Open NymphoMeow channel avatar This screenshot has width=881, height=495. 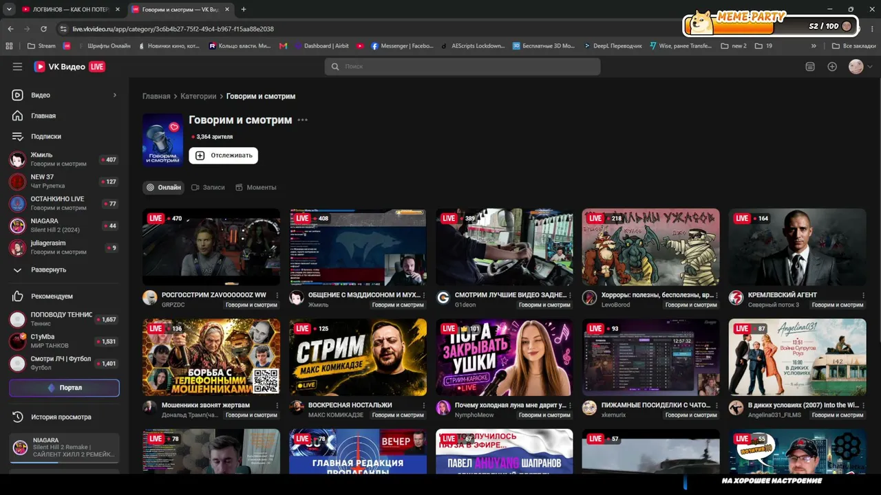click(x=443, y=408)
